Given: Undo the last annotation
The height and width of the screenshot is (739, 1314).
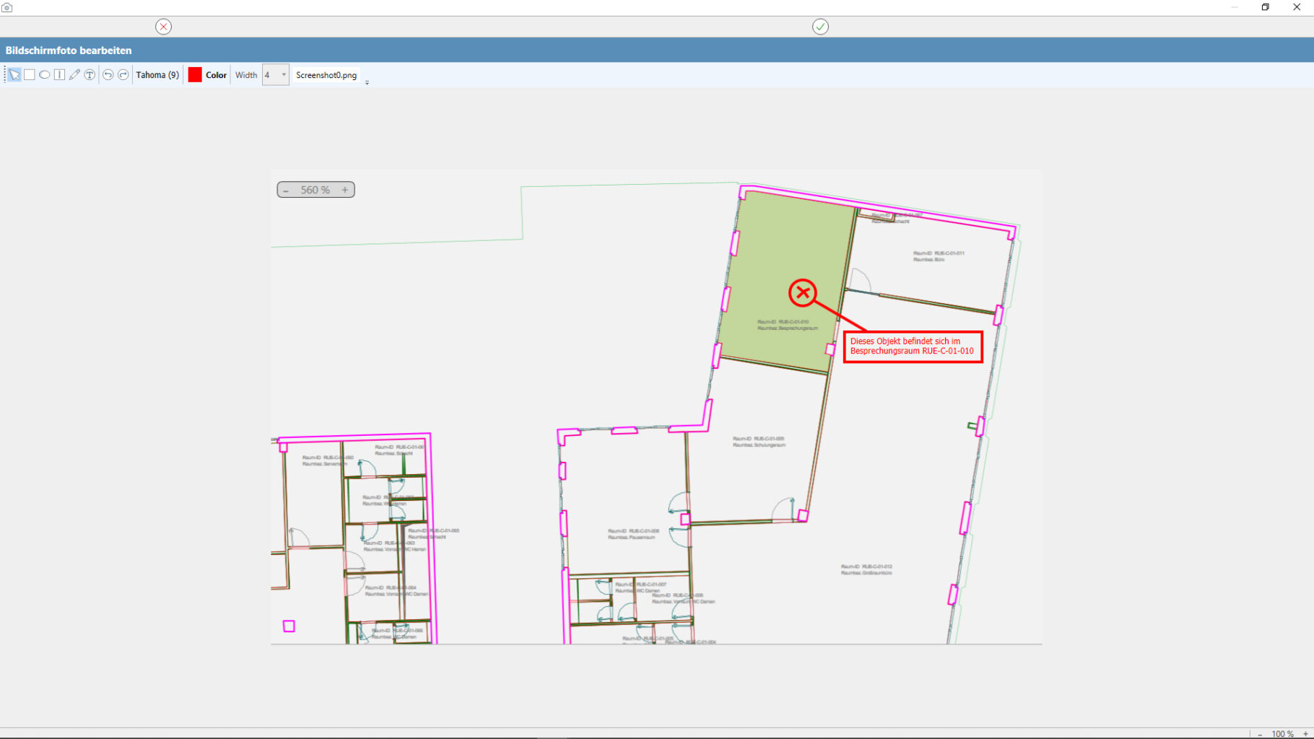Looking at the screenshot, I should (108, 75).
